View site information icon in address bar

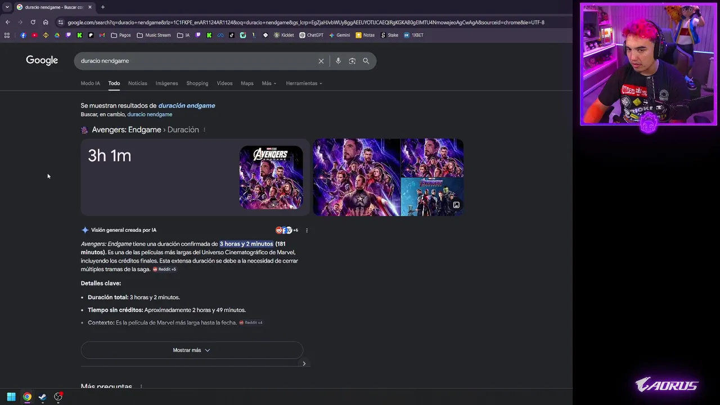click(61, 22)
